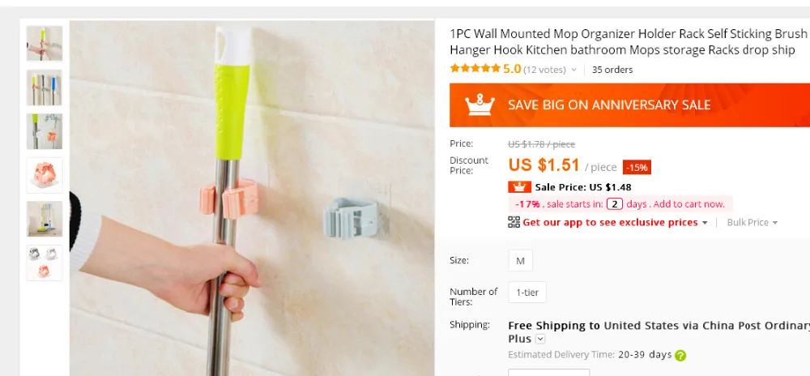Open the Save Big on Anniversary Sale banner
The height and width of the screenshot is (376, 810).
point(629,105)
